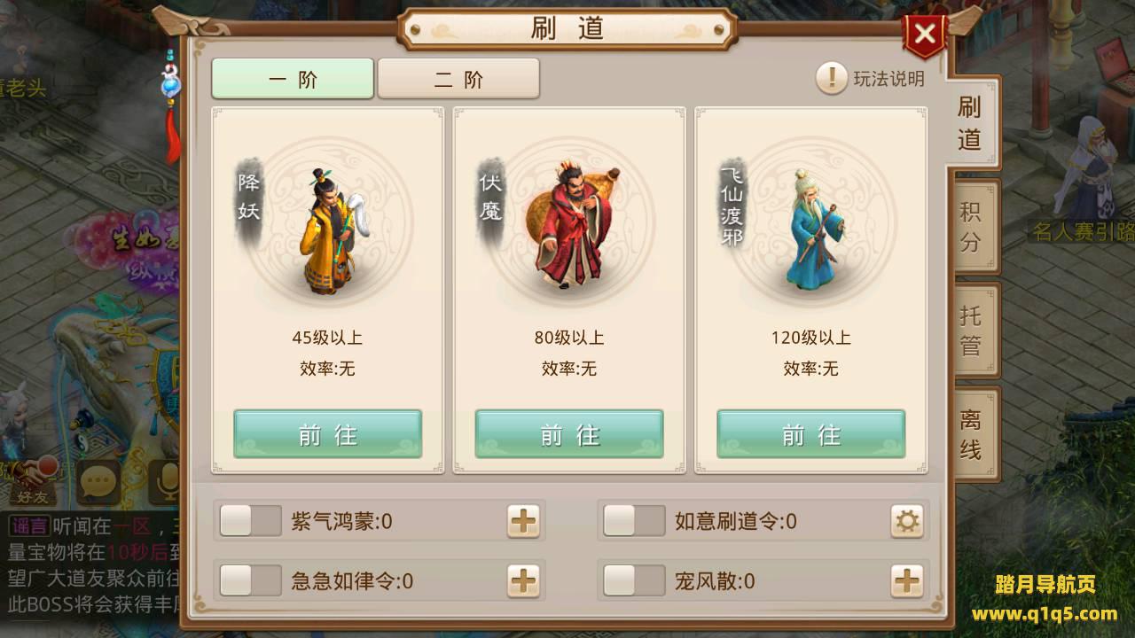Enable the 如意刷道令 switch

coord(633,521)
